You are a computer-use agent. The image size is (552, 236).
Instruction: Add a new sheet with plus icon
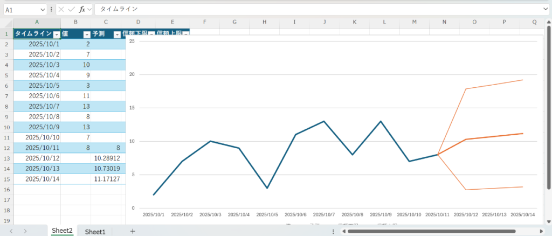click(133, 231)
